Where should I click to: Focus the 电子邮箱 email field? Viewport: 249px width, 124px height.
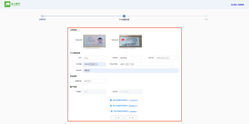point(94,64)
